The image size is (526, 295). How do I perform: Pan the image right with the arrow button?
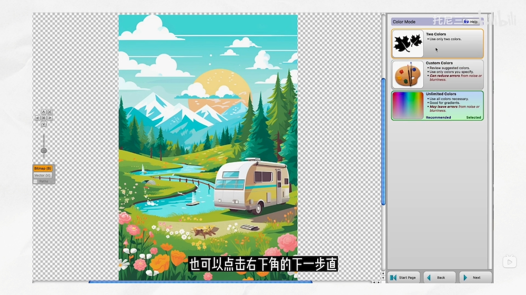[50, 118]
